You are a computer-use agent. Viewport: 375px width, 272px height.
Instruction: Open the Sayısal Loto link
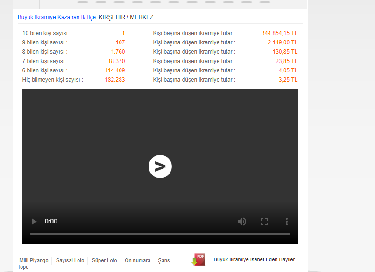coord(70,260)
